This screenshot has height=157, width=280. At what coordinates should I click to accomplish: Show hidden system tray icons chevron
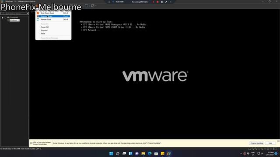[x=241, y=154]
